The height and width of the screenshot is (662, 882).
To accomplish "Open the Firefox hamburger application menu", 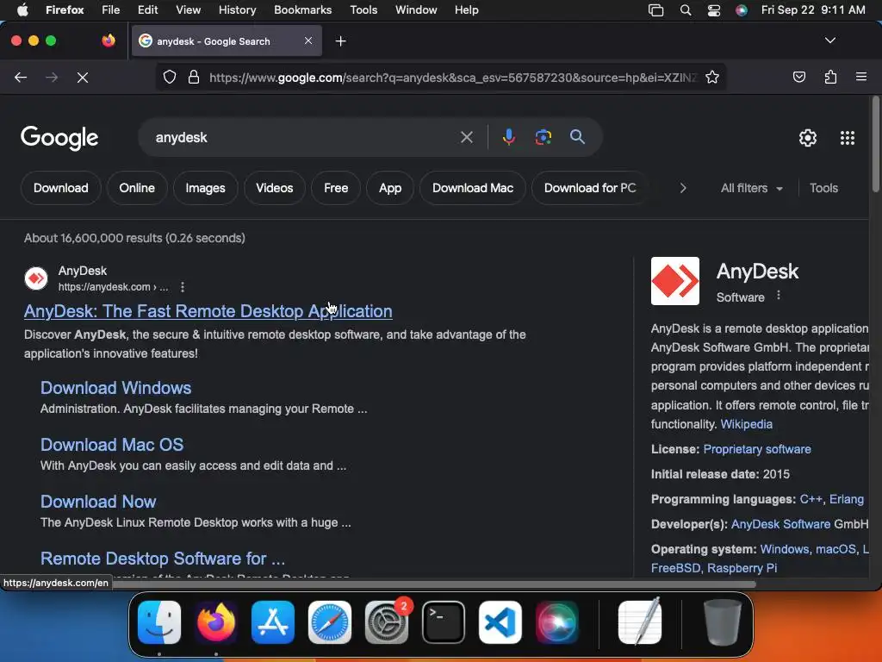I will [861, 77].
